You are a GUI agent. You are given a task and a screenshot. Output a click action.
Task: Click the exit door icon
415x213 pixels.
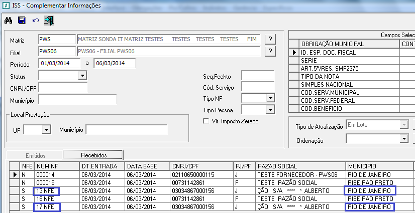(x=49, y=21)
